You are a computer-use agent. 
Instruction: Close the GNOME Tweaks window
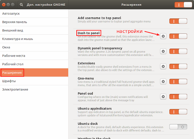[x=4, y=5]
